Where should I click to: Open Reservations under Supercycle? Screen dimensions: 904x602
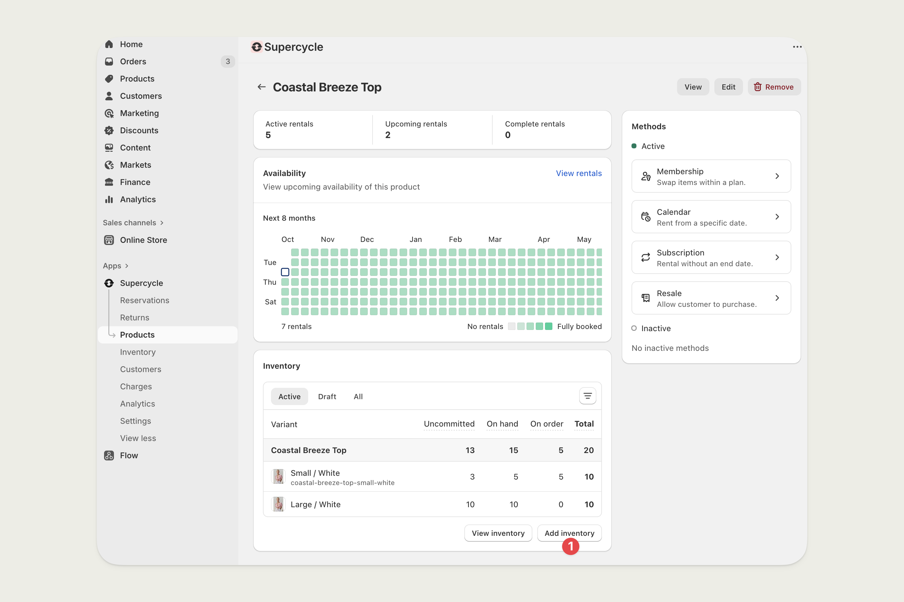144,300
